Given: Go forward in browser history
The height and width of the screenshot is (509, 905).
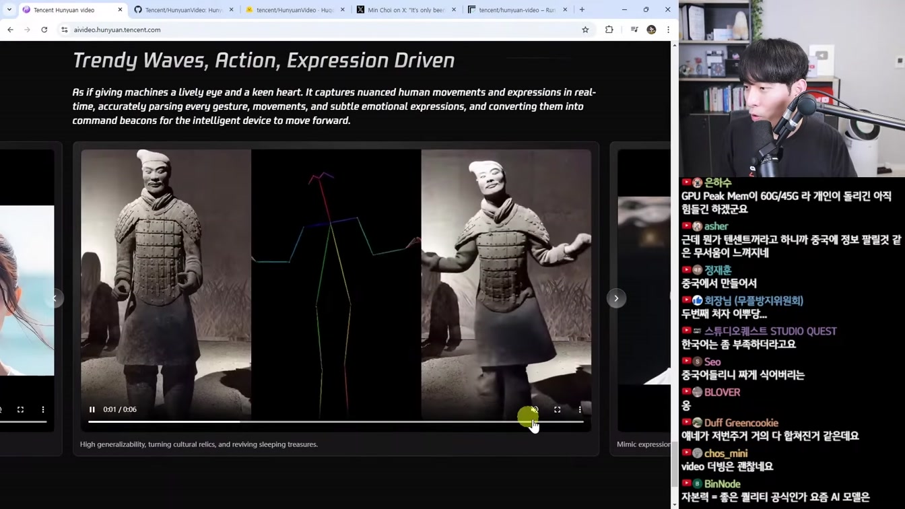Looking at the screenshot, I should pos(27,30).
